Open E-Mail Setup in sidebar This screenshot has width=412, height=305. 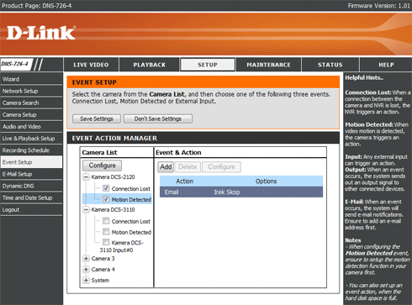31,174
